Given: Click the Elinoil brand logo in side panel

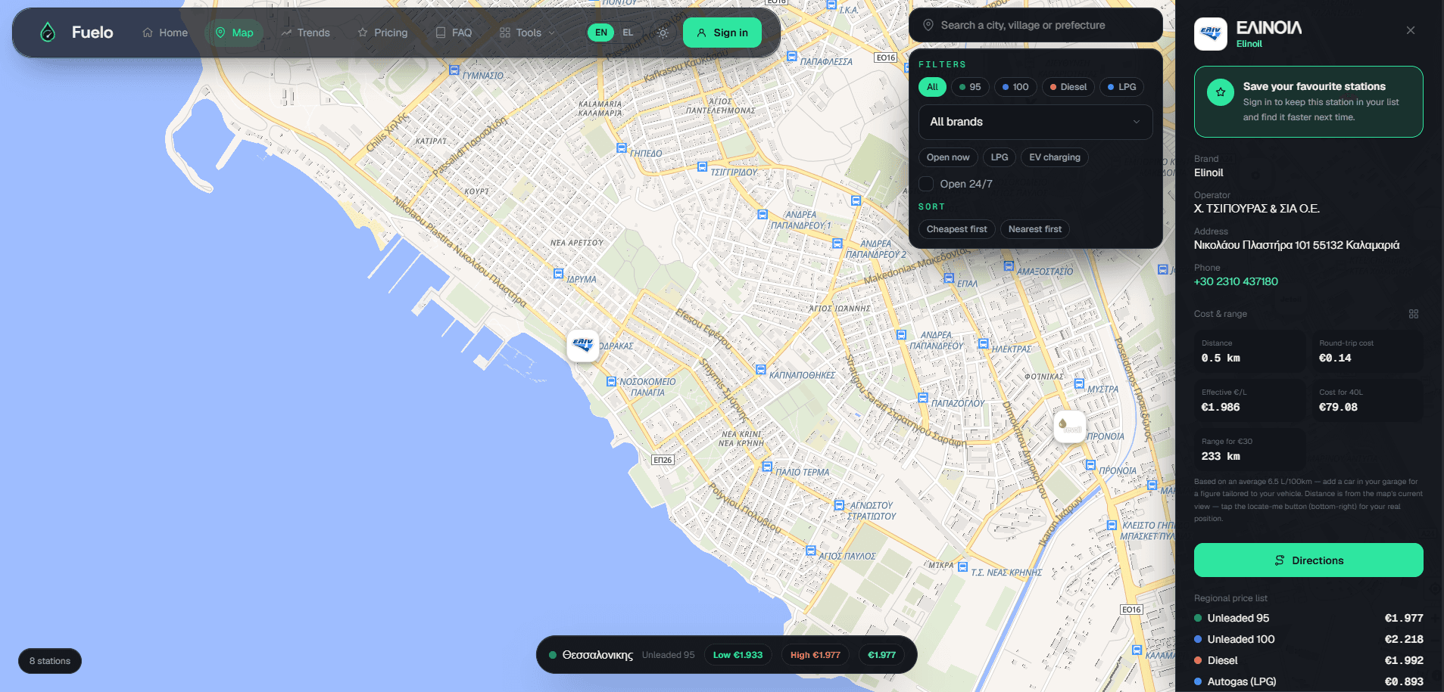Looking at the screenshot, I should (1211, 34).
